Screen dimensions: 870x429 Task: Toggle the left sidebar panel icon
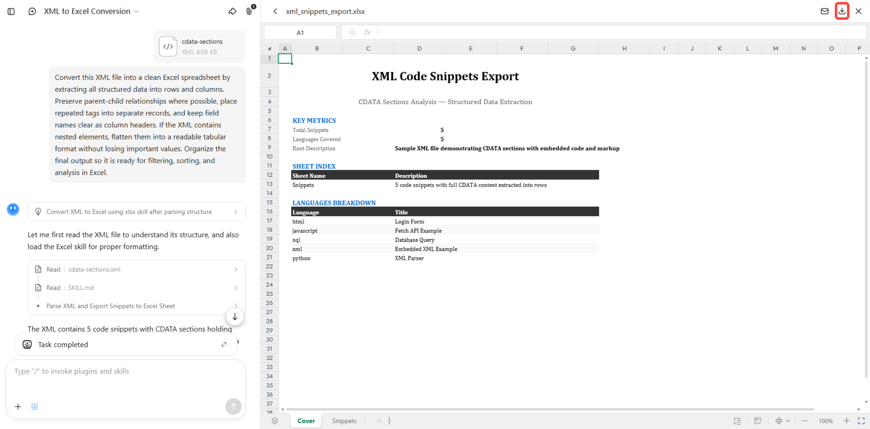(x=11, y=12)
